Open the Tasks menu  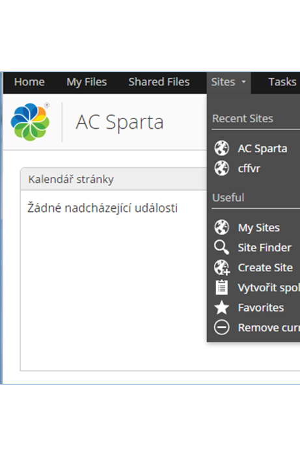coord(282,82)
